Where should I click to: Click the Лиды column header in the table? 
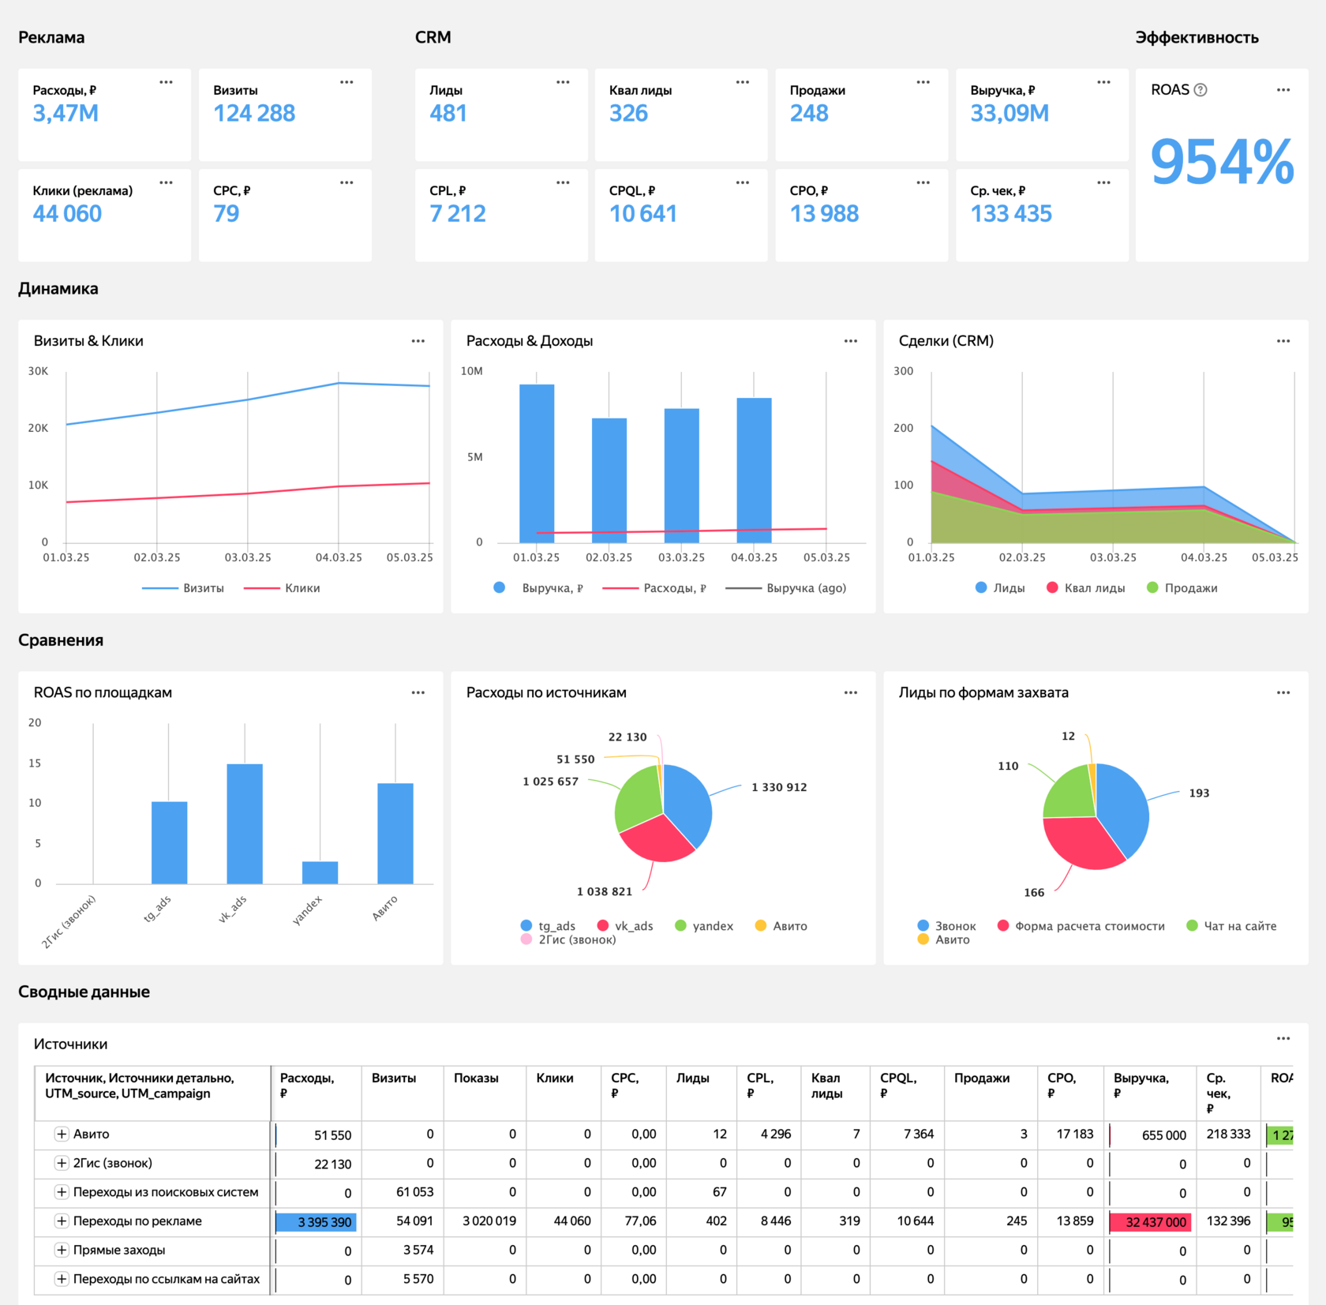coord(692,1078)
